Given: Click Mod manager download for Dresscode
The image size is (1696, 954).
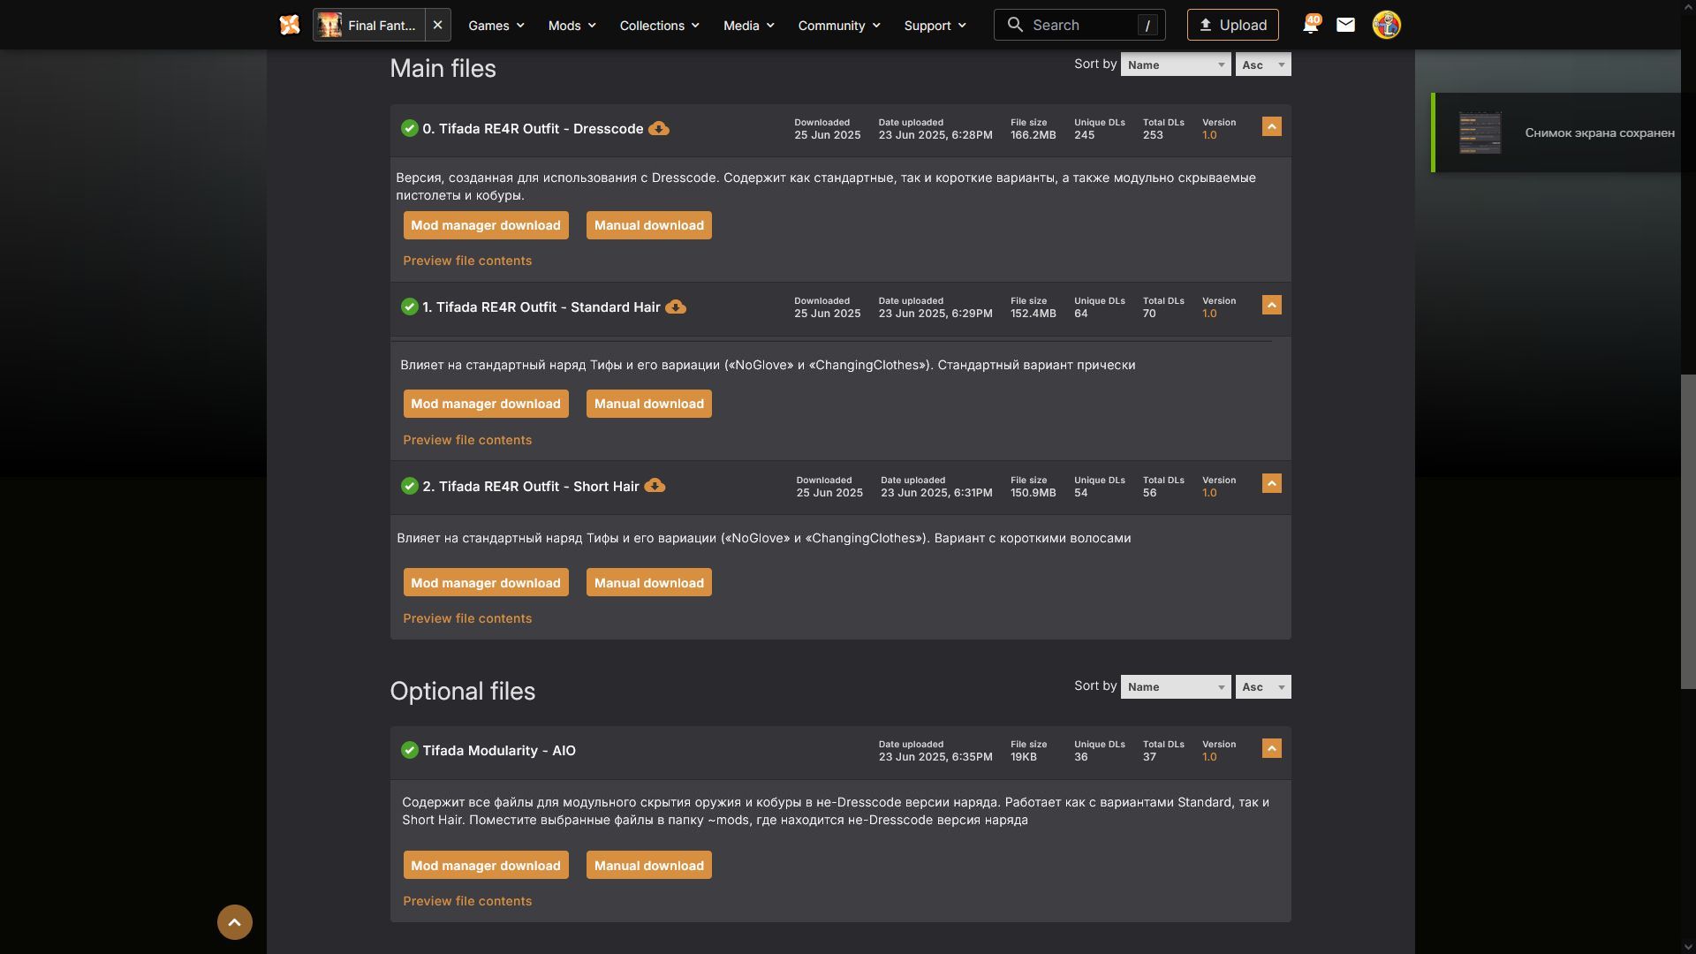Looking at the screenshot, I should click(x=486, y=225).
